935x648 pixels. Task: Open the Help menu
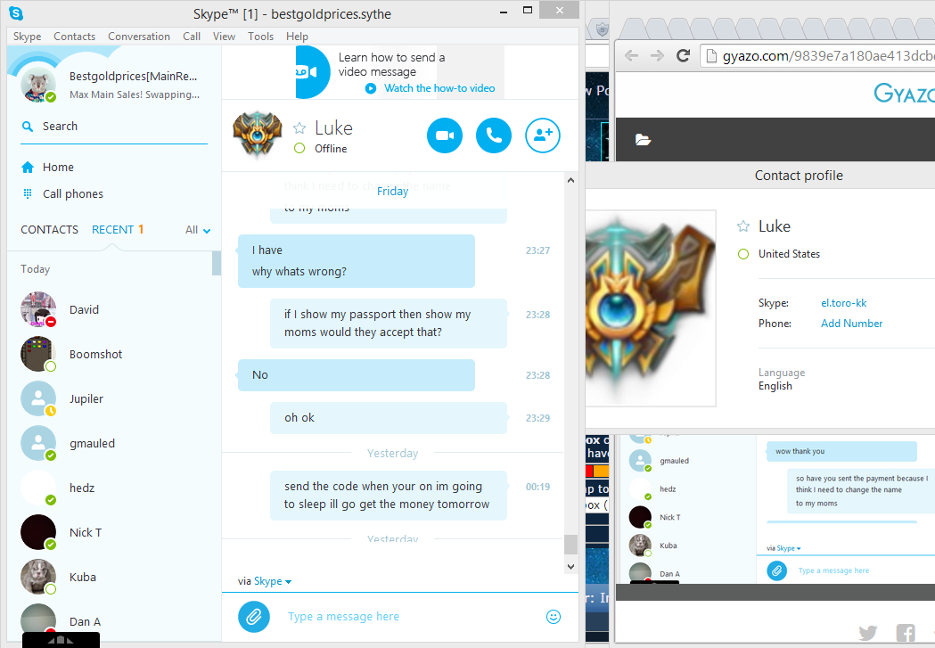297,37
